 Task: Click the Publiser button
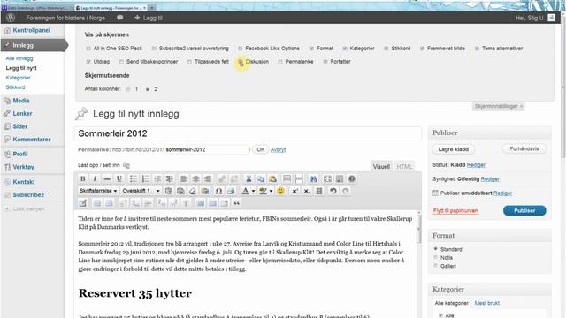524,210
